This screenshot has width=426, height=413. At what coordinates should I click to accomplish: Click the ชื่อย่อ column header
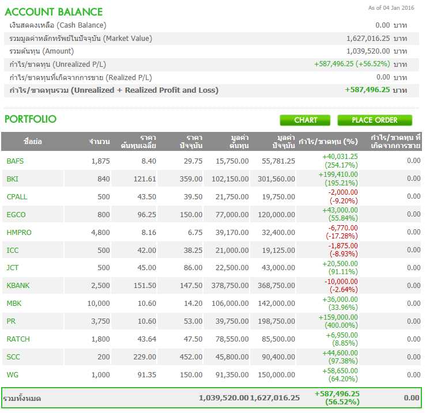click(x=33, y=142)
